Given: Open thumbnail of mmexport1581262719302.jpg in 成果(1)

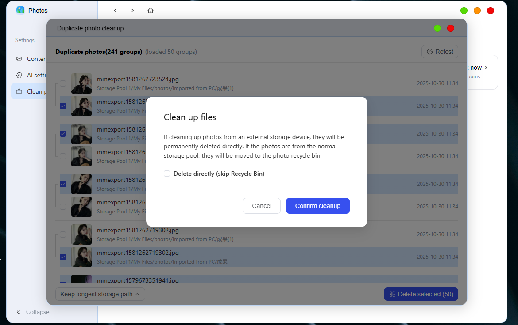Looking at the screenshot, I should click(x=81, y=234).
